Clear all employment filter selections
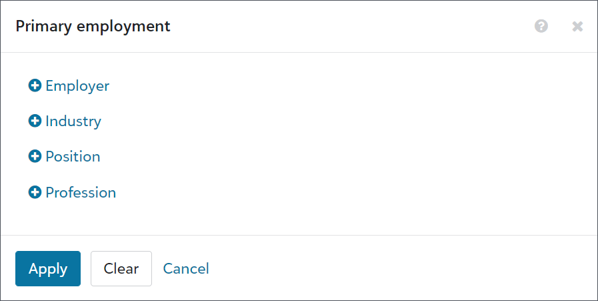The height and width of the screenshot is (301, 598). [x=121, y=268]
